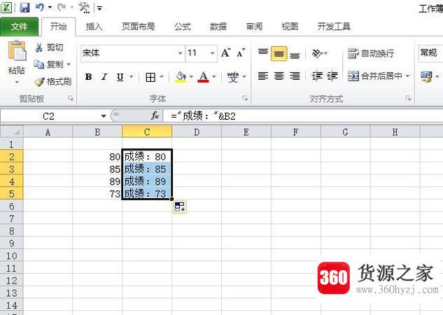Expand the fill color dropdown arrow

[x=191, y=77]
